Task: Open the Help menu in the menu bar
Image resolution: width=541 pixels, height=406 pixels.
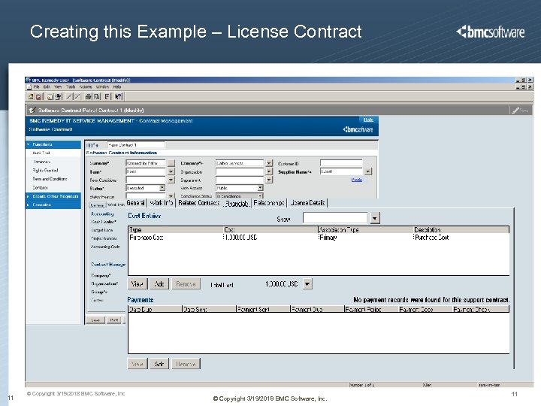Action: [117, 86]
